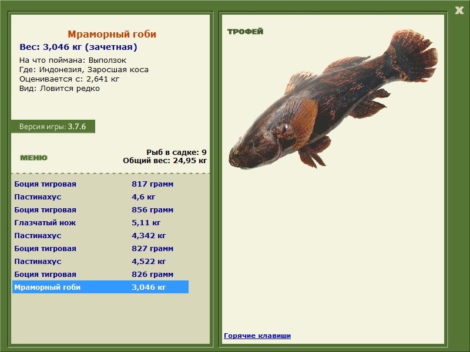Click the Рыб в садке: 9 counter
The image size is (470, 352).
[x=176, y=152]
